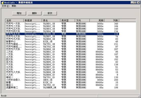Select the 销售中心 row

click(x=62, y=42)
